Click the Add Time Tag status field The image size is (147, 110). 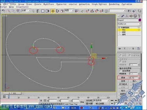pyautogui.click(x=71, y=104)
